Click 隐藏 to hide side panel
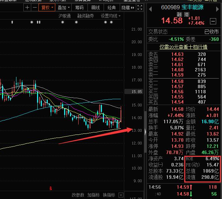The image size is (222, 199). point(128,7)
